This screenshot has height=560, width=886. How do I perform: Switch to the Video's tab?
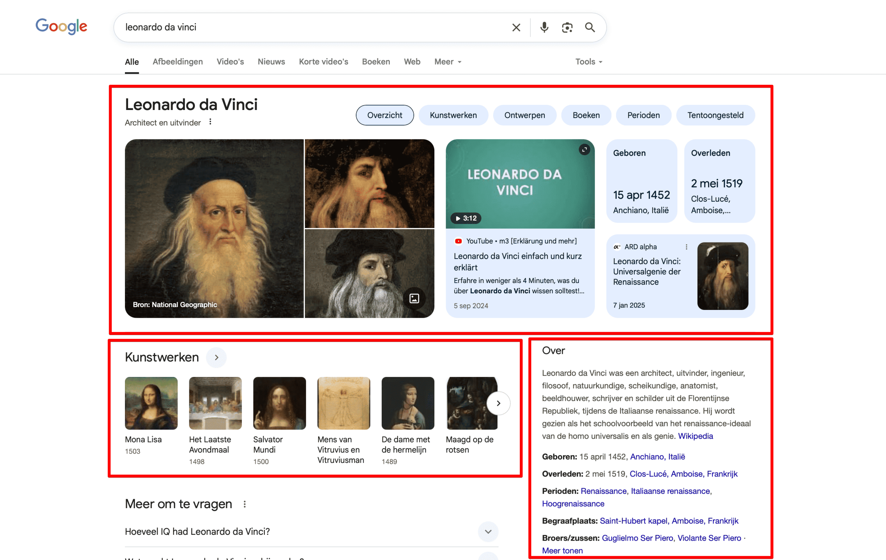(x=230, y=62)
